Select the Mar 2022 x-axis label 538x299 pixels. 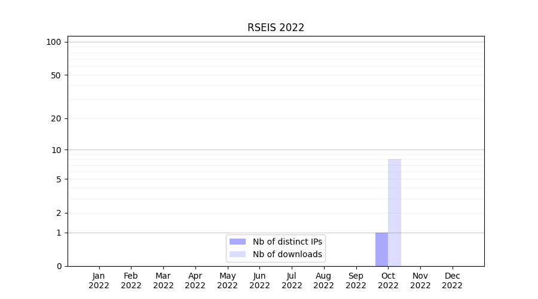(x=163, y=280)
